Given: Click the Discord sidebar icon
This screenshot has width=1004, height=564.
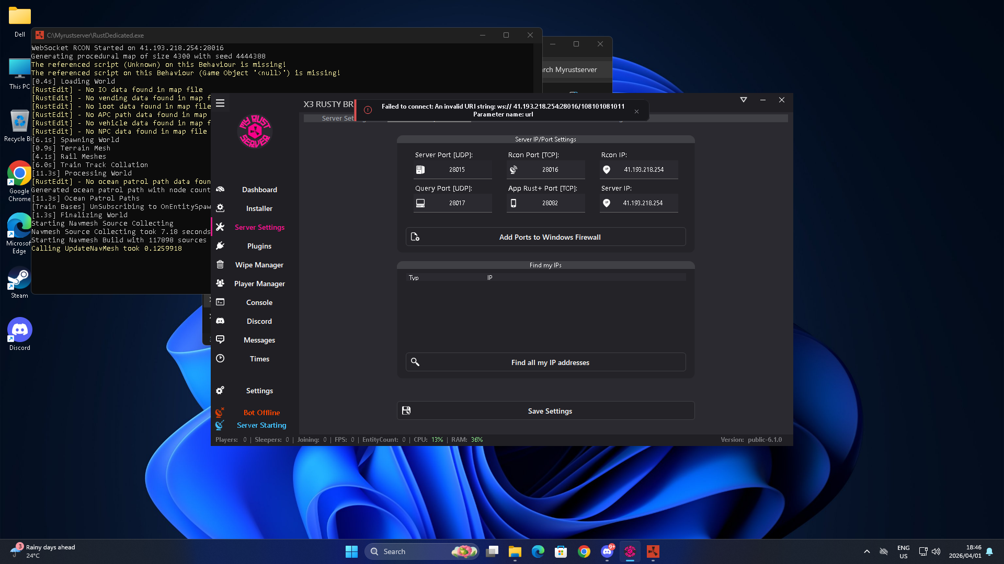Looking at the screenshot, I should pyautogui.click(x=220, y=321).
